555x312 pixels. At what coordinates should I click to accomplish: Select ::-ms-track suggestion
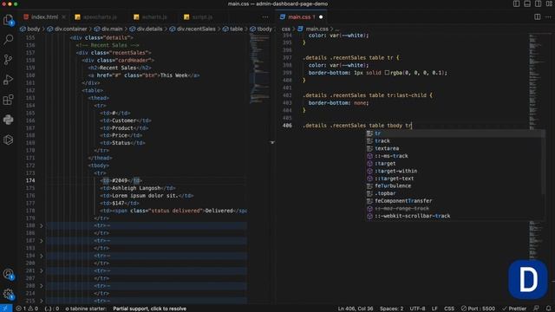pyautogui.click(x=455, y=156)
